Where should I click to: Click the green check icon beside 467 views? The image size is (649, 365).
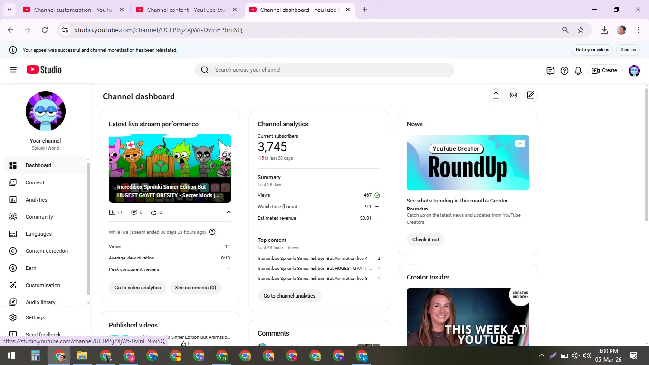377,195
